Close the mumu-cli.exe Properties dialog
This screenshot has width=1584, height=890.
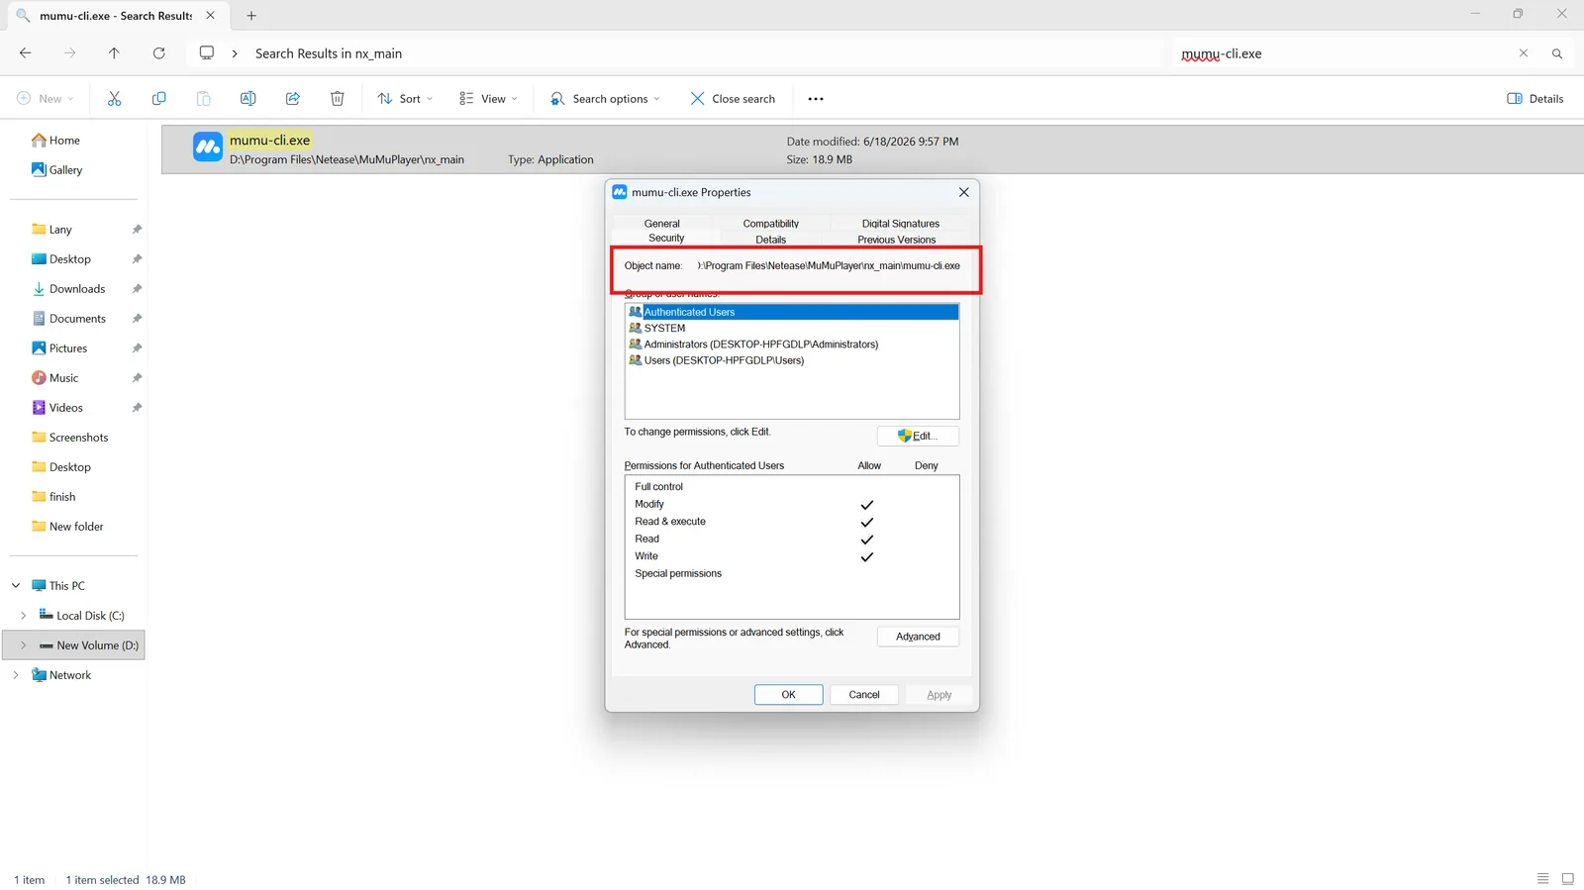pyautogui.click(x=963, y=192)
